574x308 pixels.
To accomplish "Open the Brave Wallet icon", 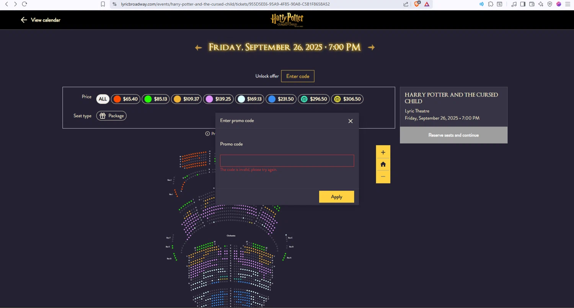I will click(x=532, y=4).
